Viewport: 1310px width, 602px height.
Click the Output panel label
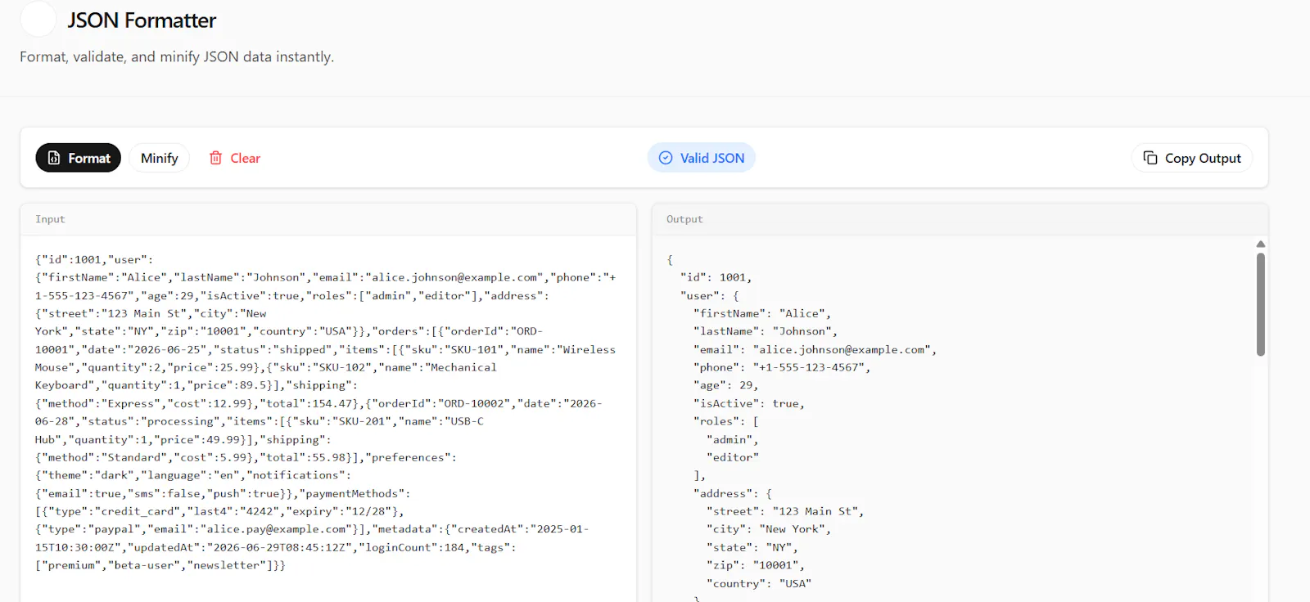[x=684, y=219]
